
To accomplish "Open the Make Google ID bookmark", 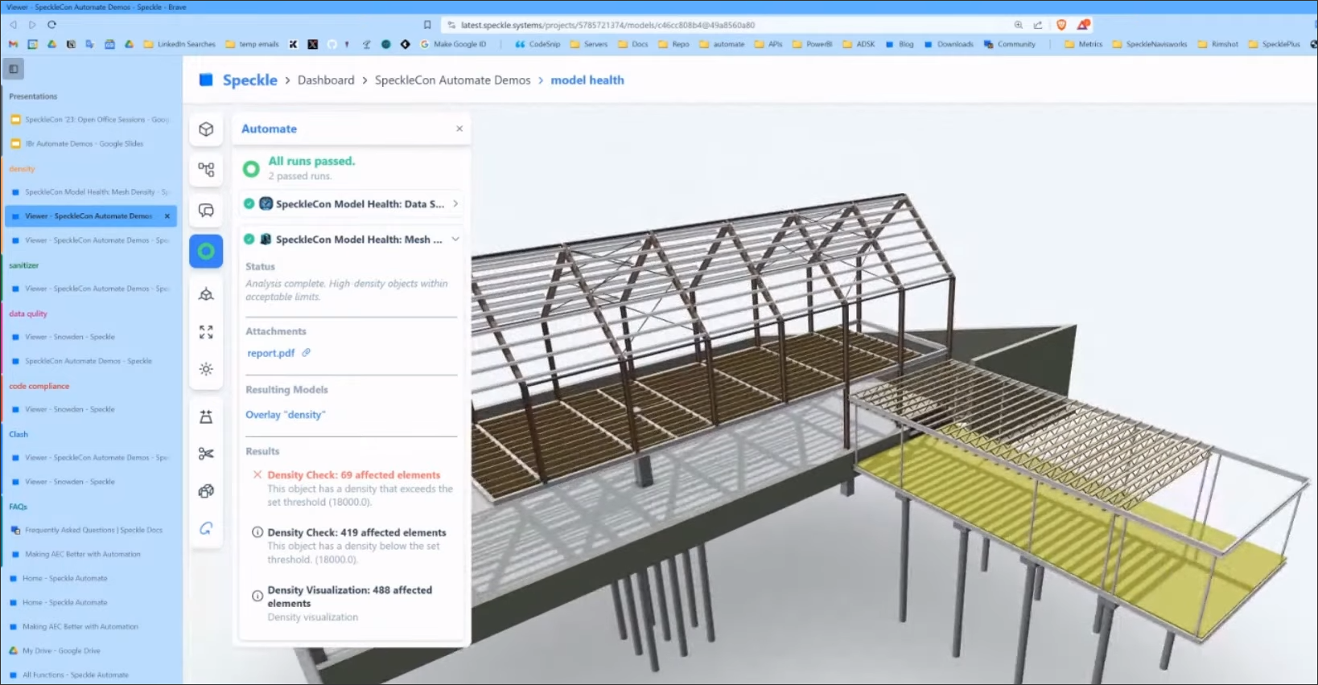I will point(453,44).
